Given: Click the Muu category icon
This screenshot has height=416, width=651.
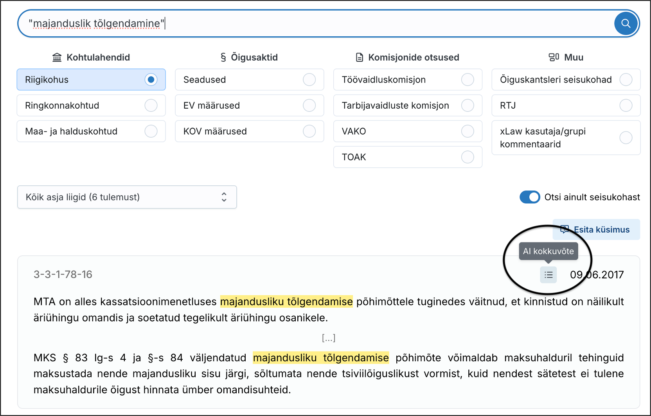Looking at the screenshot, I should (554, 57).
